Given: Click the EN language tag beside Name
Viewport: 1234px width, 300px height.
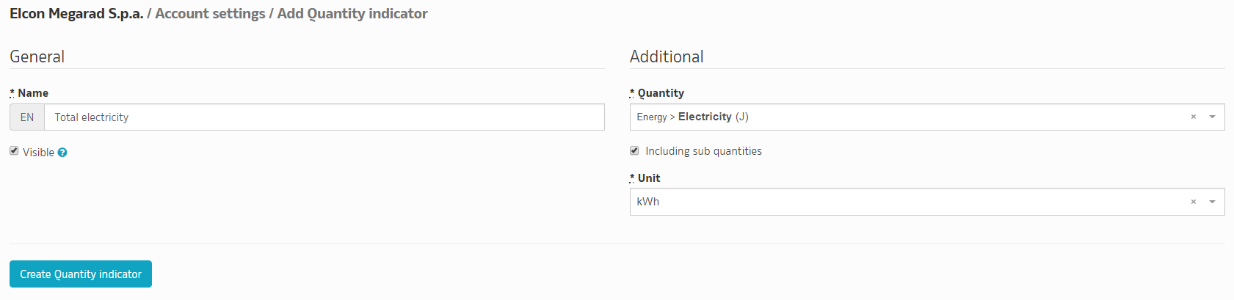Looking at the screenshot, I should (x=27, y=117).
